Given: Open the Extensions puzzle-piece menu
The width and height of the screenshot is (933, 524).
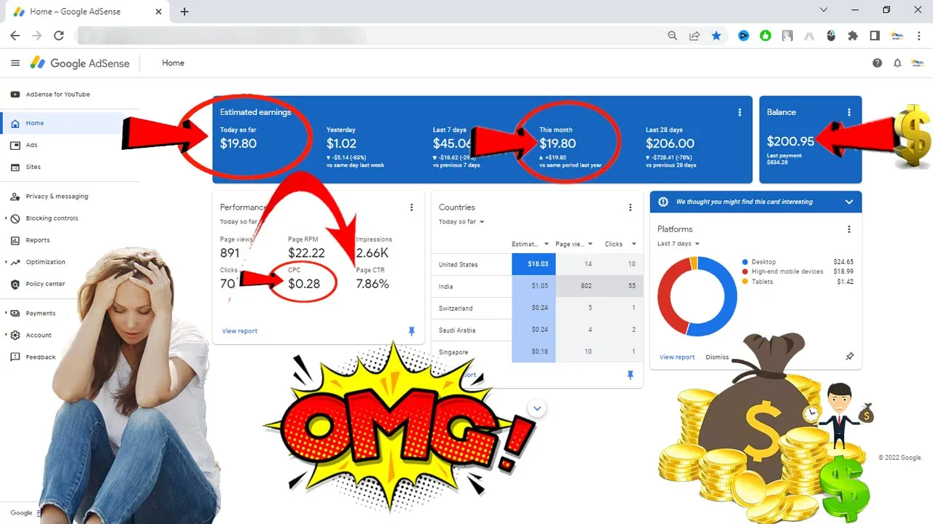Looking at the screenshot, I should click(853, 36).
